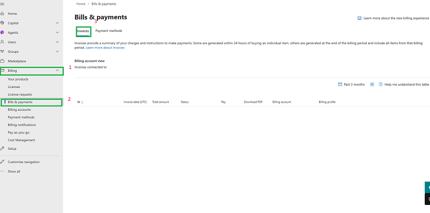
Task: Click the Billing card icon
Action: [x=3, y=71]
